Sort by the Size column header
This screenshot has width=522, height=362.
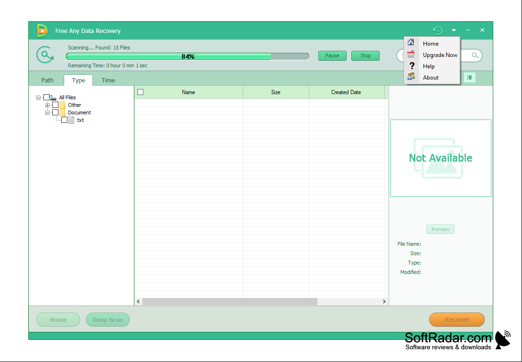(x=276, y=92)
